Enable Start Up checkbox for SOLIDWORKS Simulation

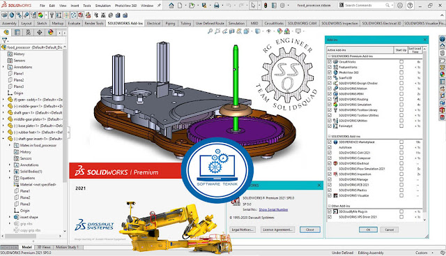click(x=401, y=105)
